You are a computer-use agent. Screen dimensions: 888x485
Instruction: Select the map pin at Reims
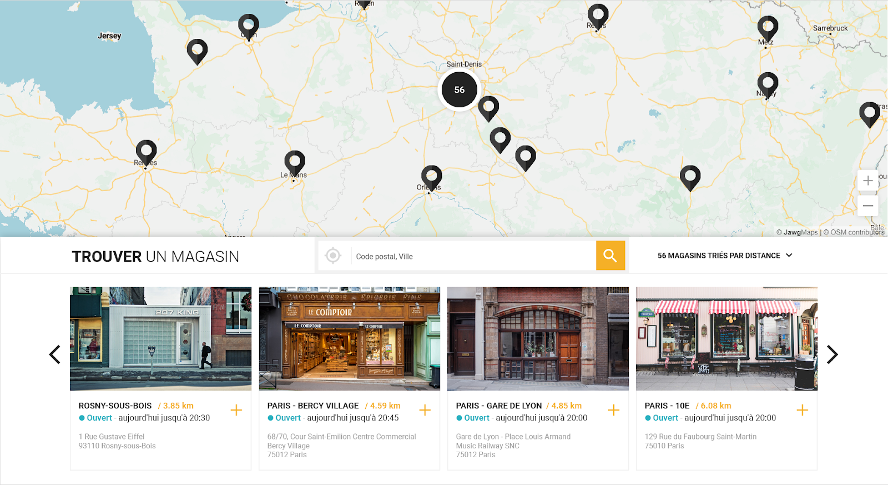(598, 16)
